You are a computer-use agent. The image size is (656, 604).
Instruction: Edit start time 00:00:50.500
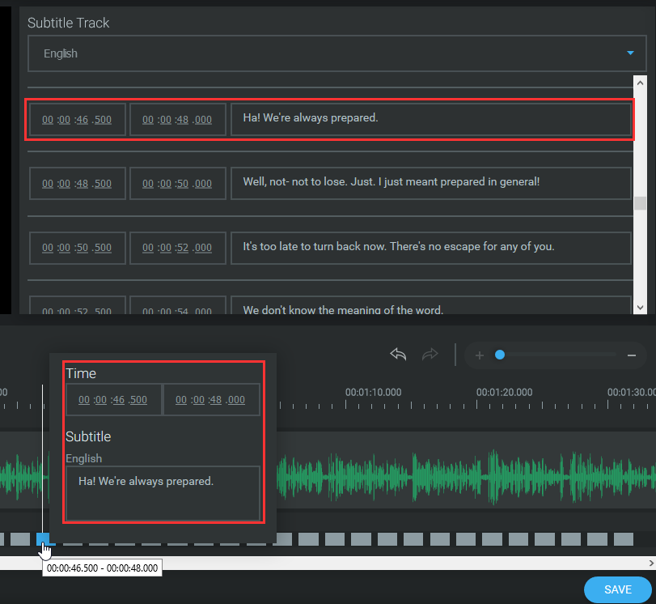point(77,248)
